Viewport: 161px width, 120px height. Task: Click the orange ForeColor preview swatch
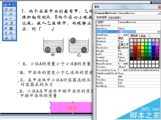click(x=119, y=48)
